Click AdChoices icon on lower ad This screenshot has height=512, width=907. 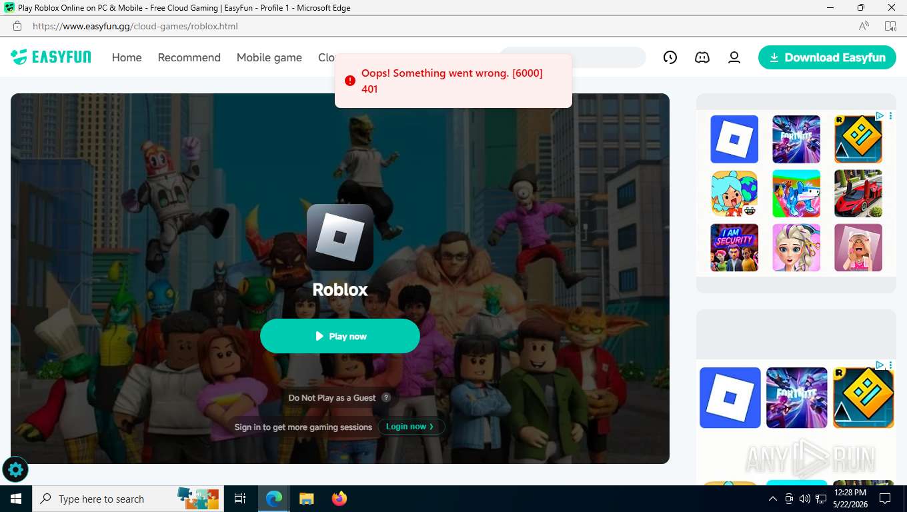(880, 365)
